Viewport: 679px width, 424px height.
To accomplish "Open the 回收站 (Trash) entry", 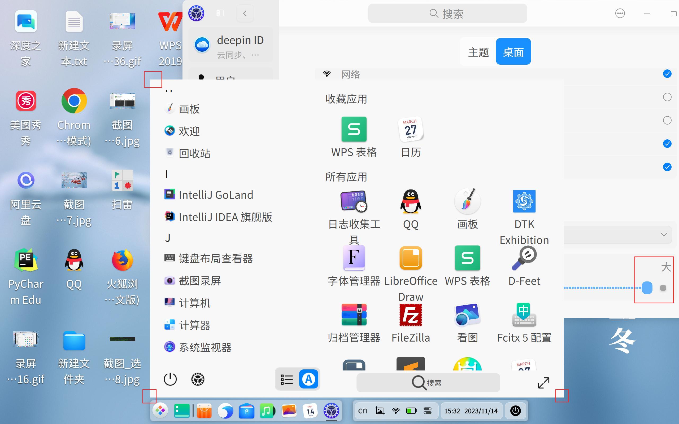I will click(x=195, y=153).
